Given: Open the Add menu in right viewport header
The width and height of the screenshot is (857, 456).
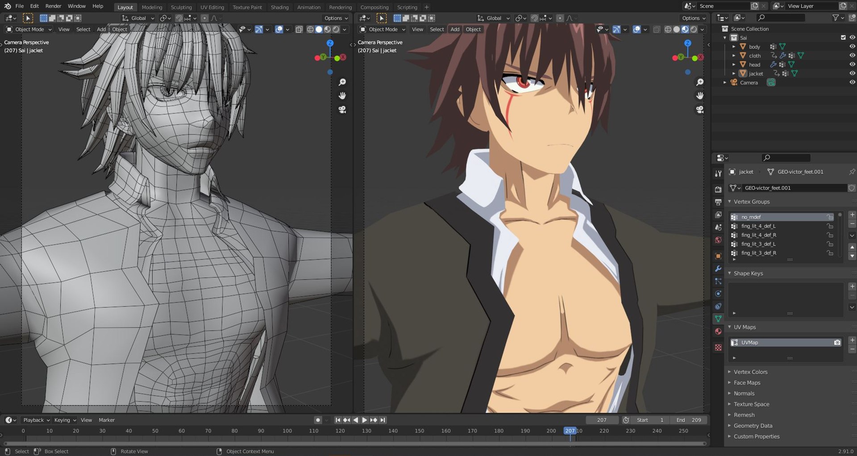Looking at the screenshot, I should [455, 29].
